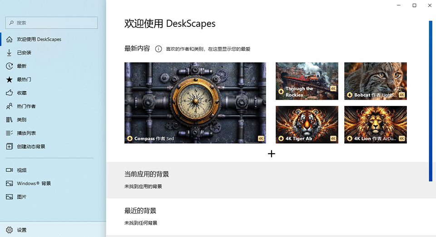The height and width of the screenshot is (237, 436).
Task: Click the thumbs-up icon for 收藏
Action: click(x=9, y=93)
